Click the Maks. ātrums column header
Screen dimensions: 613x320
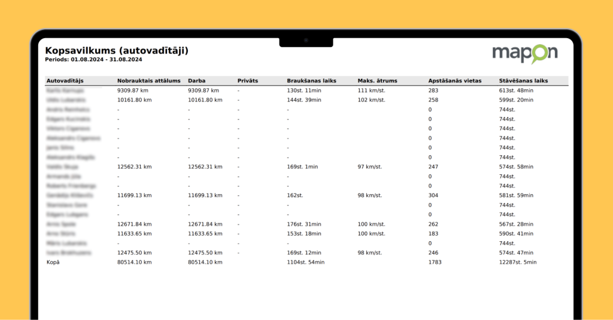[x=377, y=81]
